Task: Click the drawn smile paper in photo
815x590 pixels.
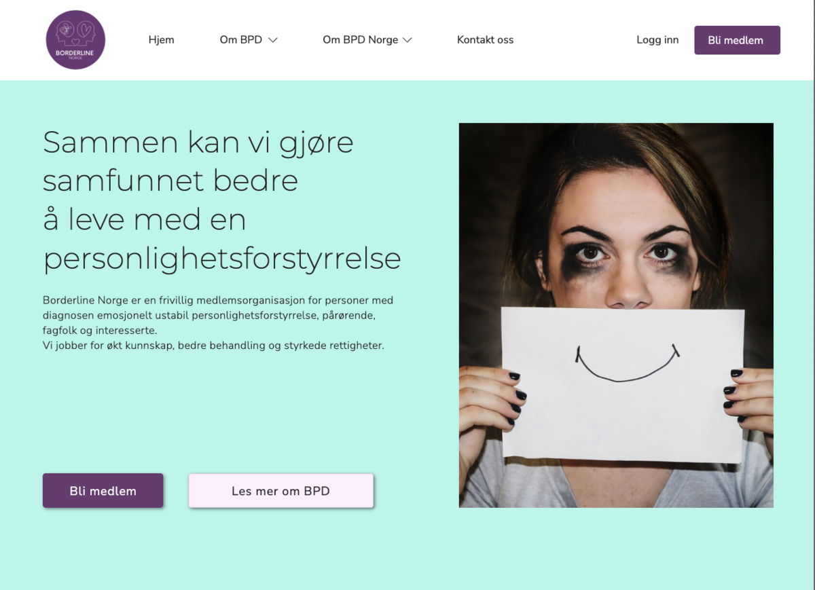Action: [623, 386]
